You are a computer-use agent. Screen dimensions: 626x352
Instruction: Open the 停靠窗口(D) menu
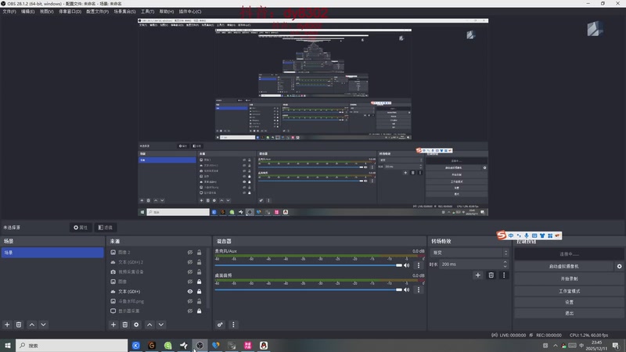point(70,12)
